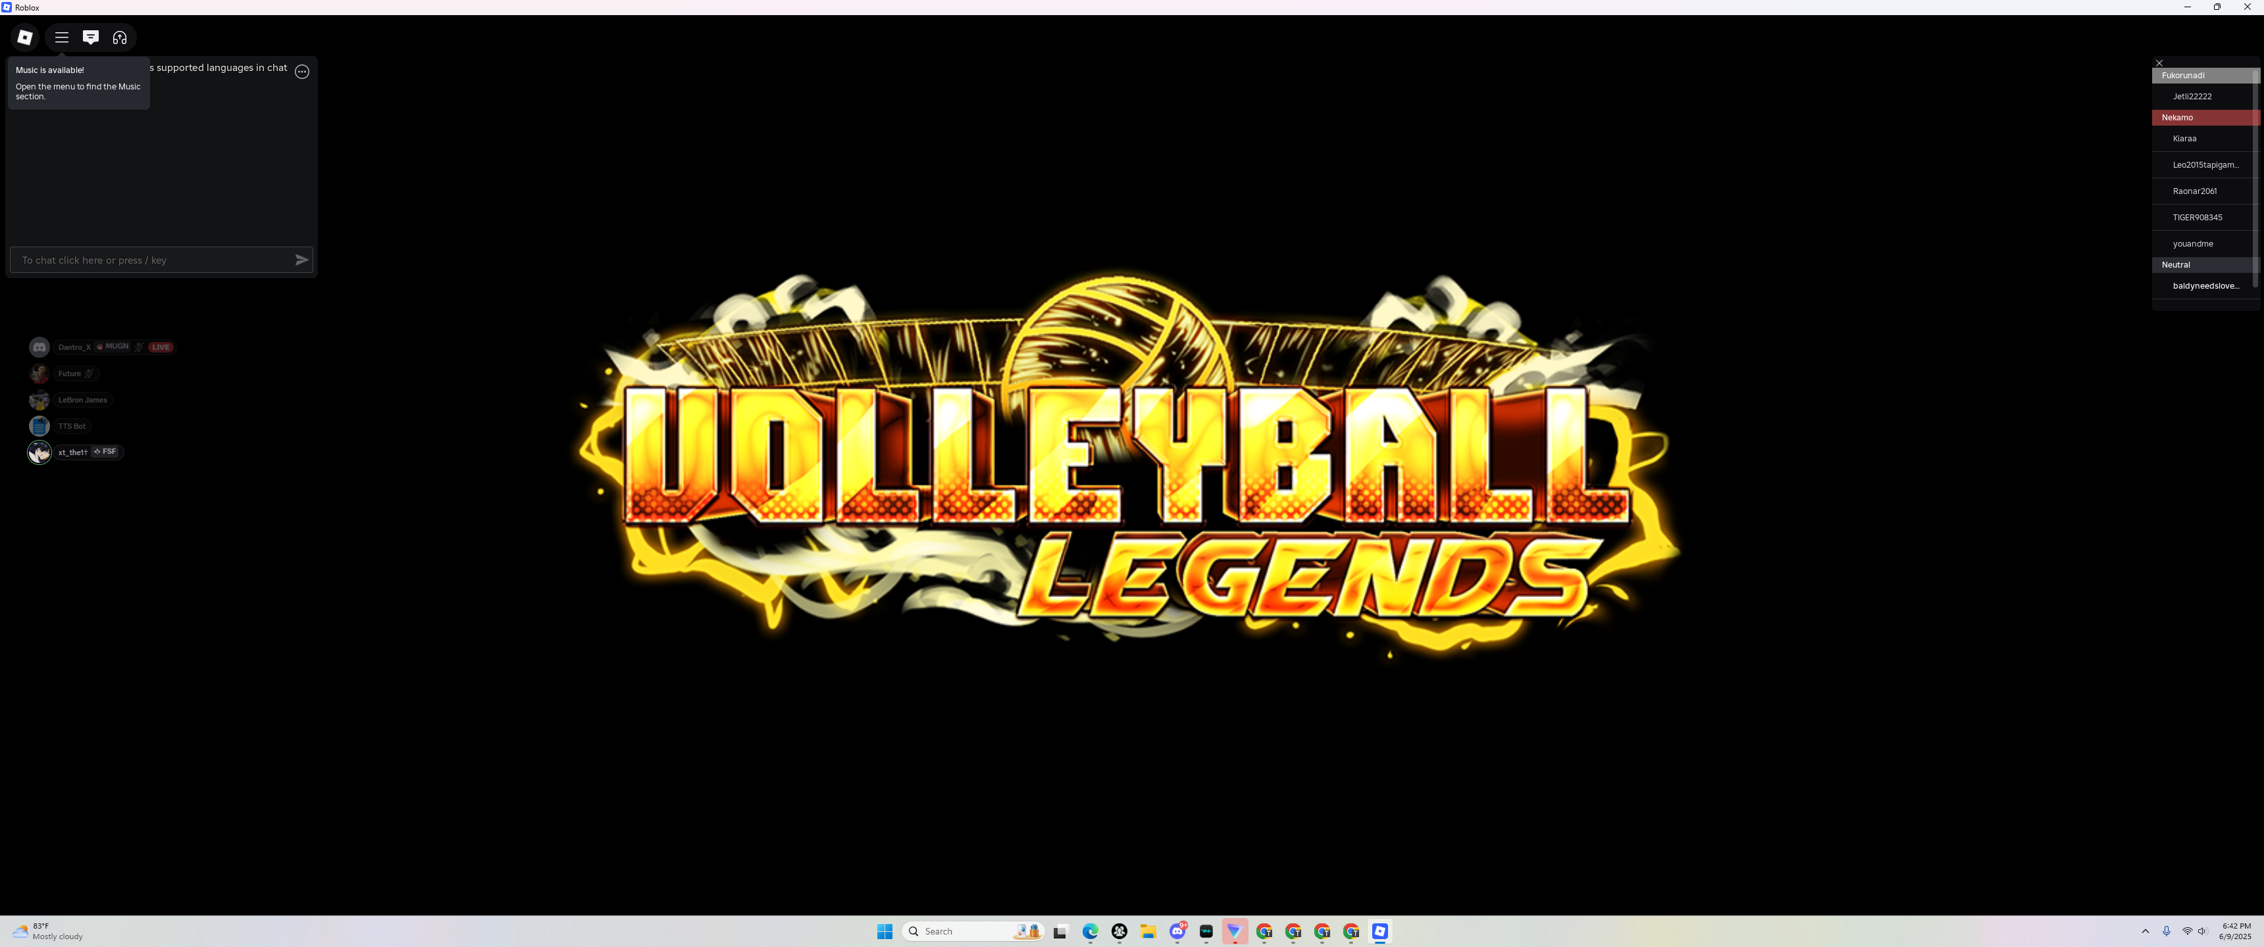Image resolution: width=2264 pixels, height=947 pixels.
Task: Close the player list panel
Action: pyautogui.click(x=2159, y=63)
